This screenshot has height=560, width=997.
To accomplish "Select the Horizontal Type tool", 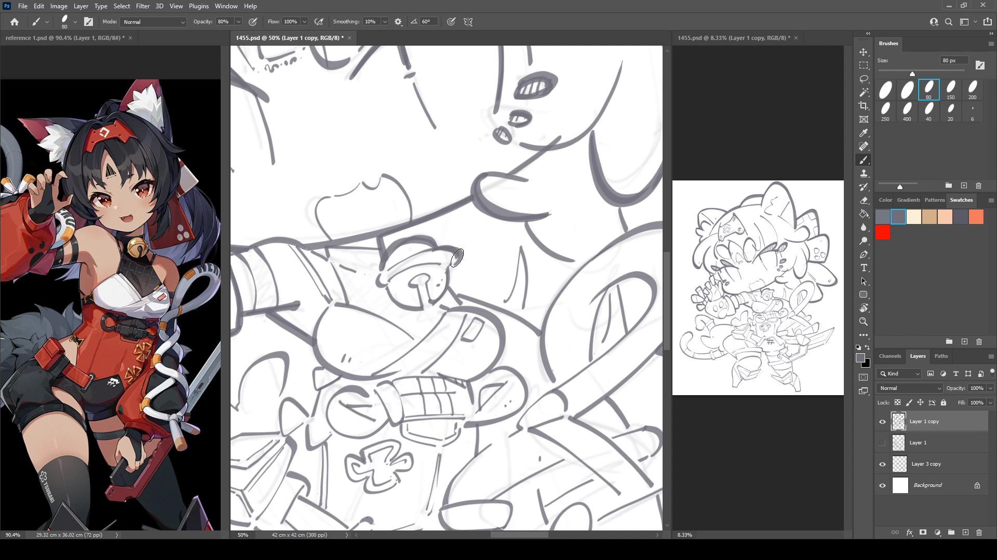I will pos(864,268).
